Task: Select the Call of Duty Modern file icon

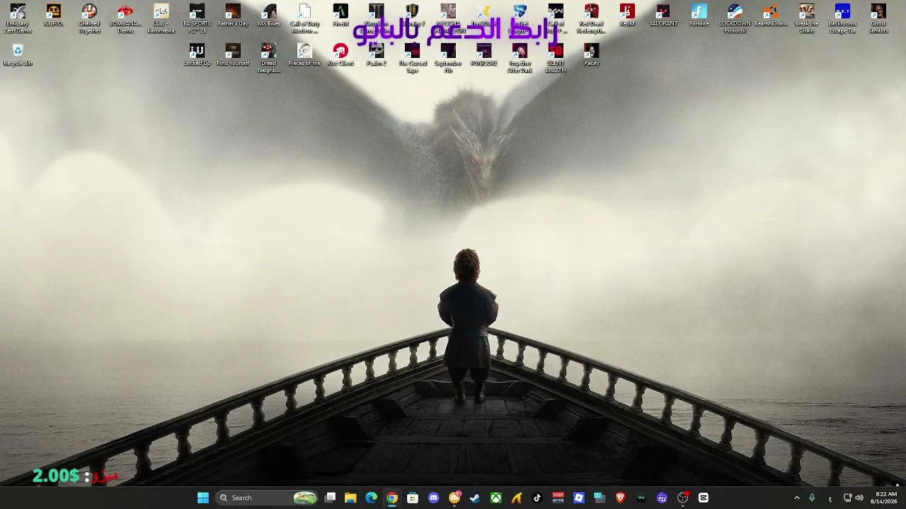Action: pos(304,19)
